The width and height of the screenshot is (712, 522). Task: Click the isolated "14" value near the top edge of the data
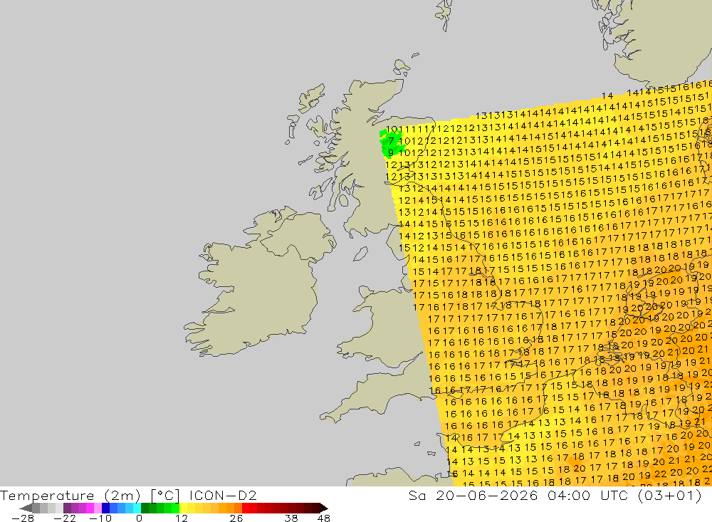pos(607,96)
